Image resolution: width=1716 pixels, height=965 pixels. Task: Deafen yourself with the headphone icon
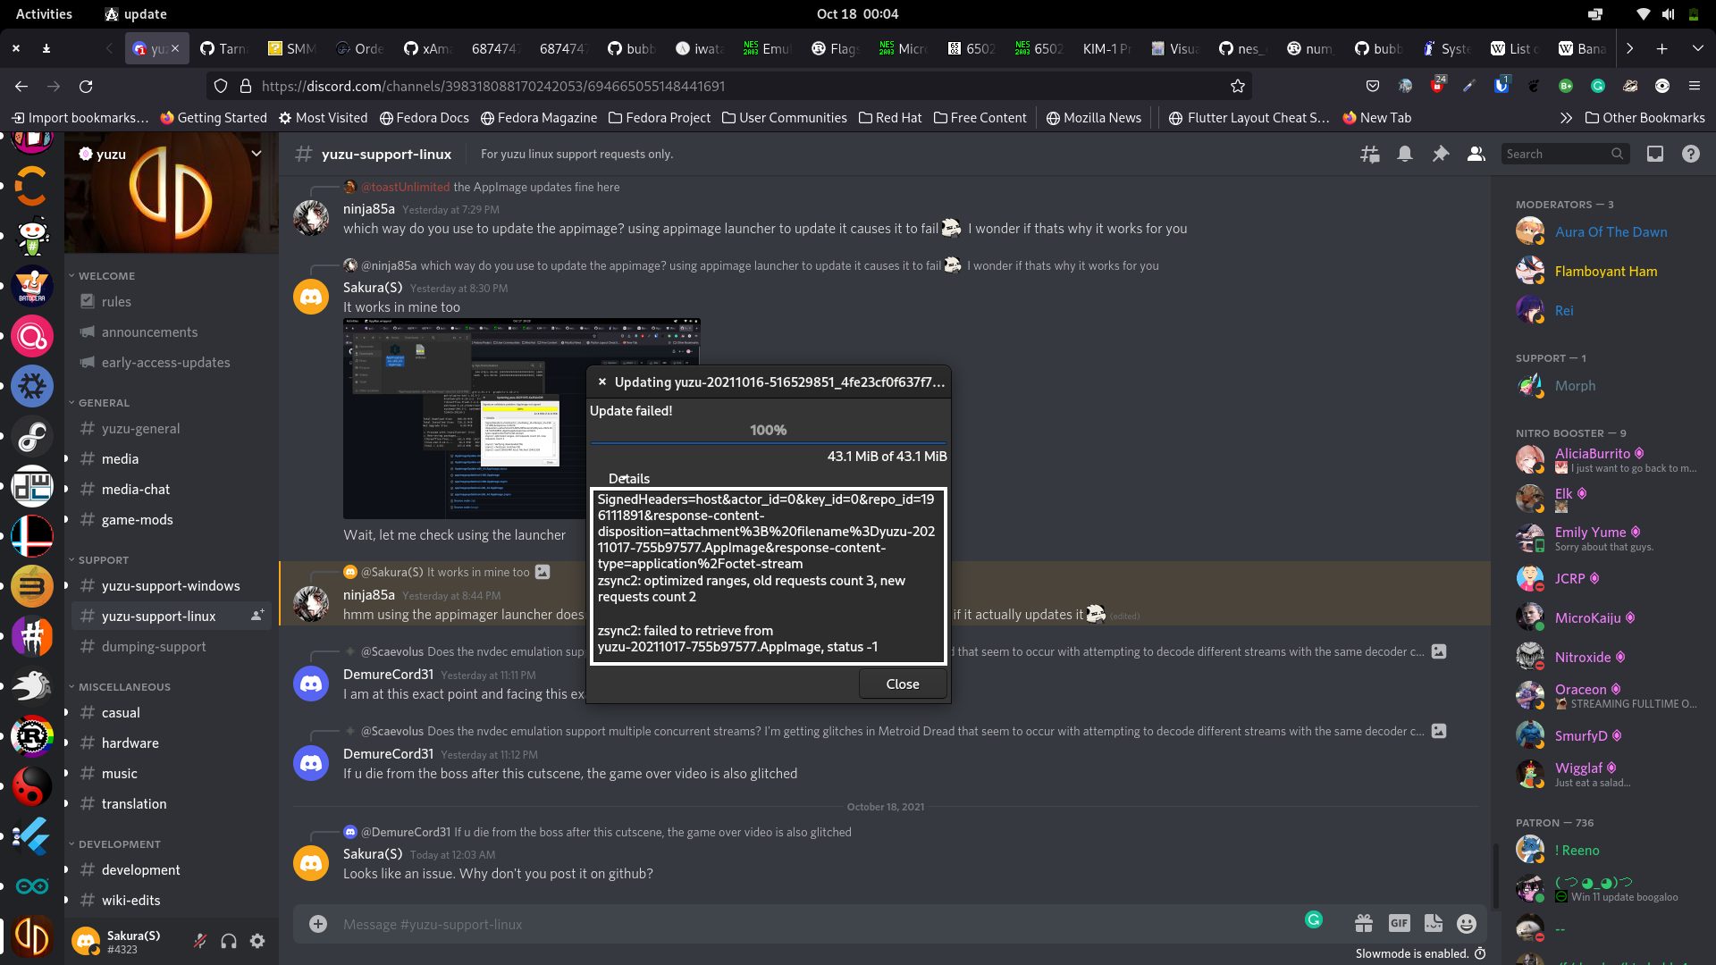pos(228,941)
